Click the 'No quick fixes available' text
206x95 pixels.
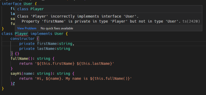[57, 28]
